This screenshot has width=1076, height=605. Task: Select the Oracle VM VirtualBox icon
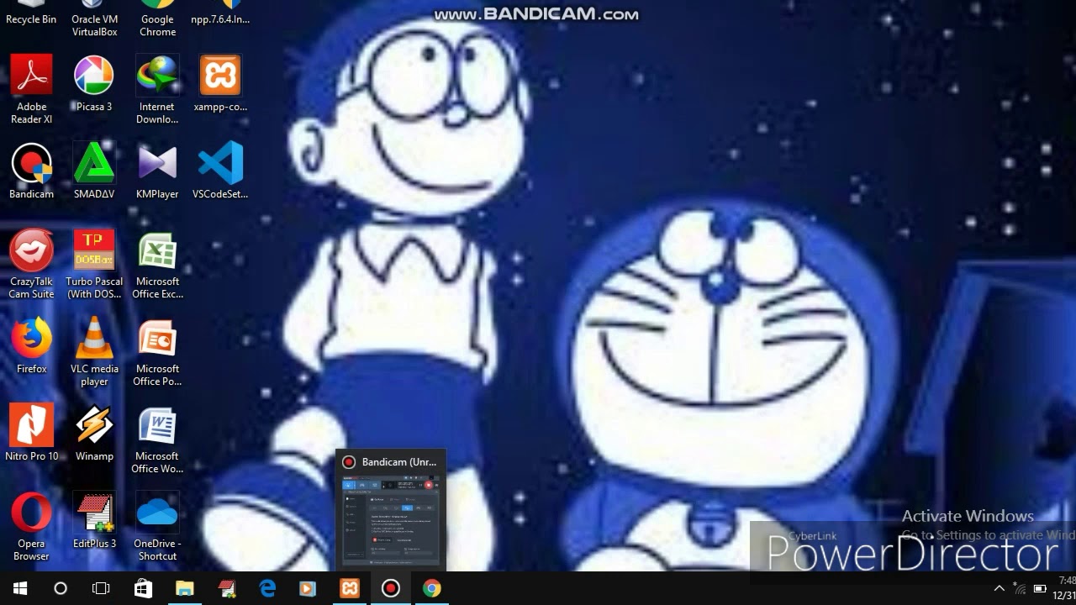[94, 18]
